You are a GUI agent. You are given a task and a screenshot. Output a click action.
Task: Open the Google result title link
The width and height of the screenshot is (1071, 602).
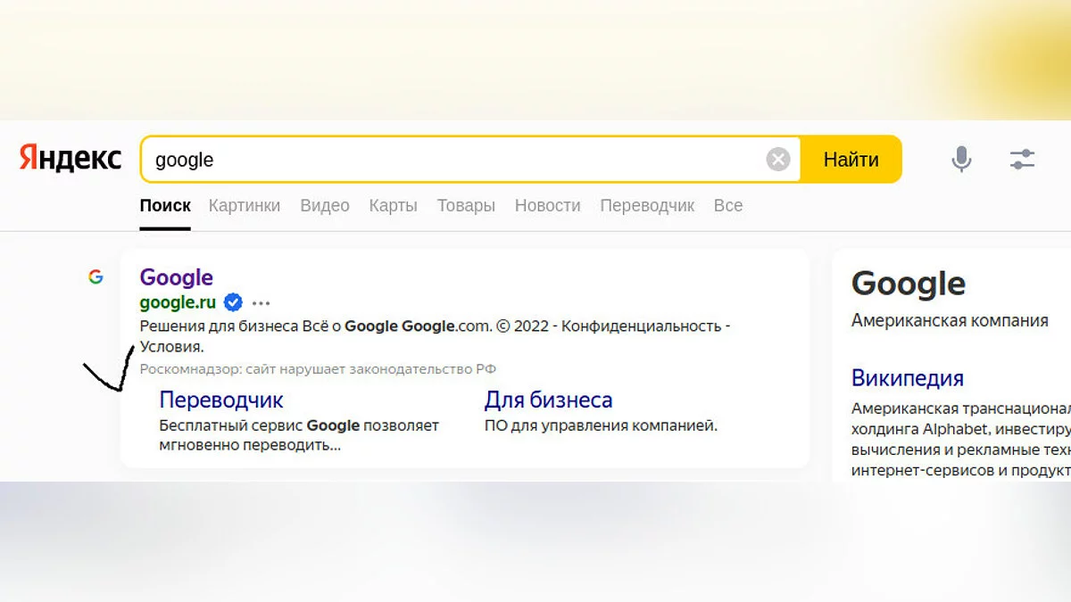pyautogui.click(x=177, y=276)
